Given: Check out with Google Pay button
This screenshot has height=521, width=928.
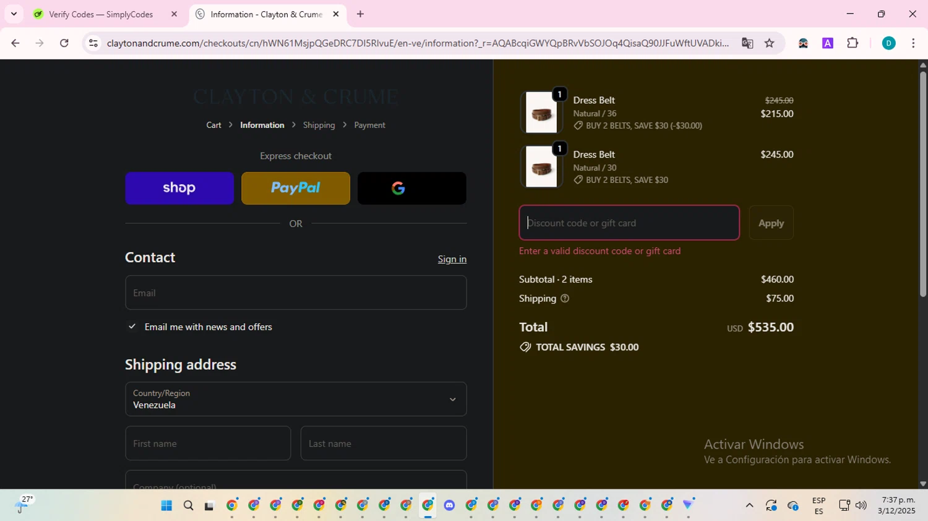Looking at the screenshot, I should [412, 188].
